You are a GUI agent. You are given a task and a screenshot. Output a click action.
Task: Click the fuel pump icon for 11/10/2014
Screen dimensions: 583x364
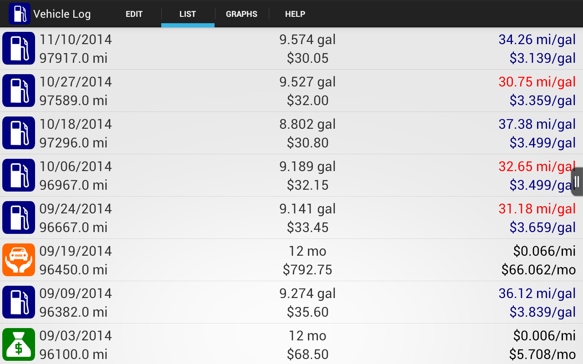pyautogui.click(x=19, y=48)
